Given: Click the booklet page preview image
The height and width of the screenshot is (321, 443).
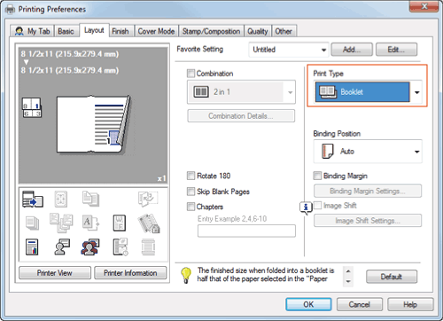Looking at the screenshot, I should 93,124.
